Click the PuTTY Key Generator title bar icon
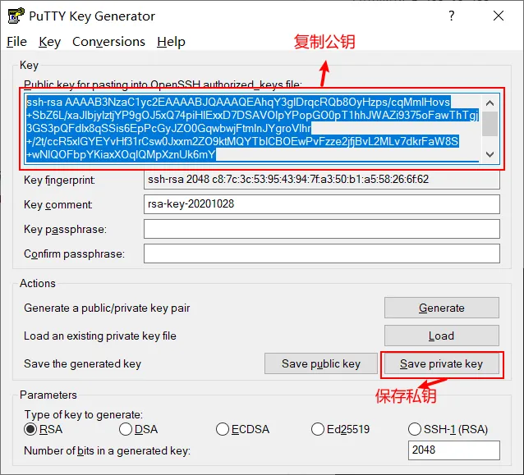The width and height of the screenshot is (524, 475). coord(15,16)
